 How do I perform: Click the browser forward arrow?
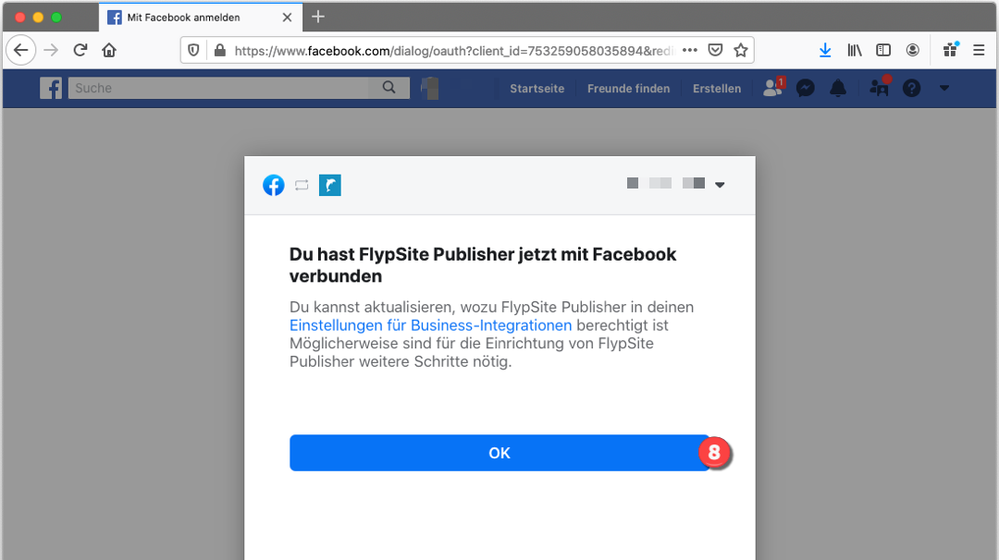51,50
